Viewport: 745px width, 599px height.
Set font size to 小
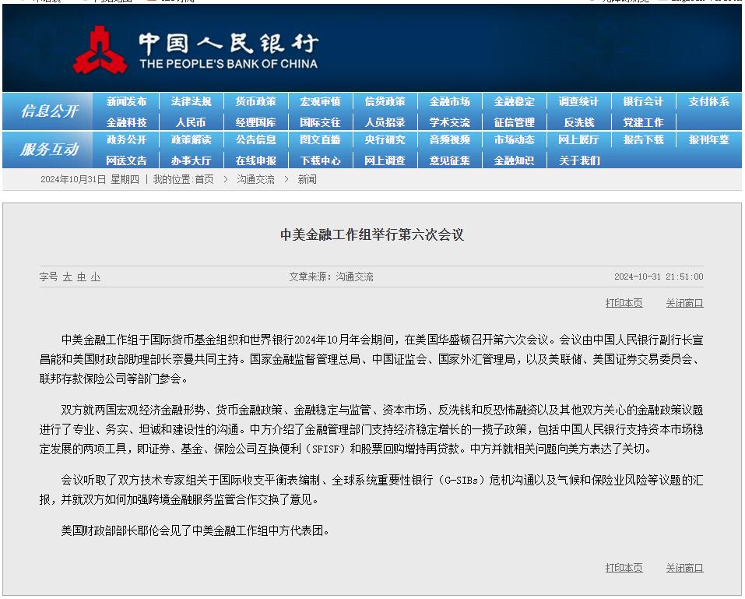point(96,277)
